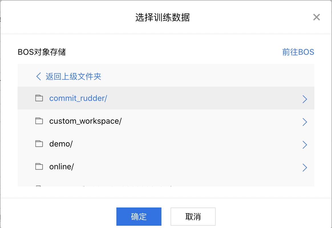Go back via 返回上级文件夹
This screenshot has width=332, height=228.
tap(73, 77)
